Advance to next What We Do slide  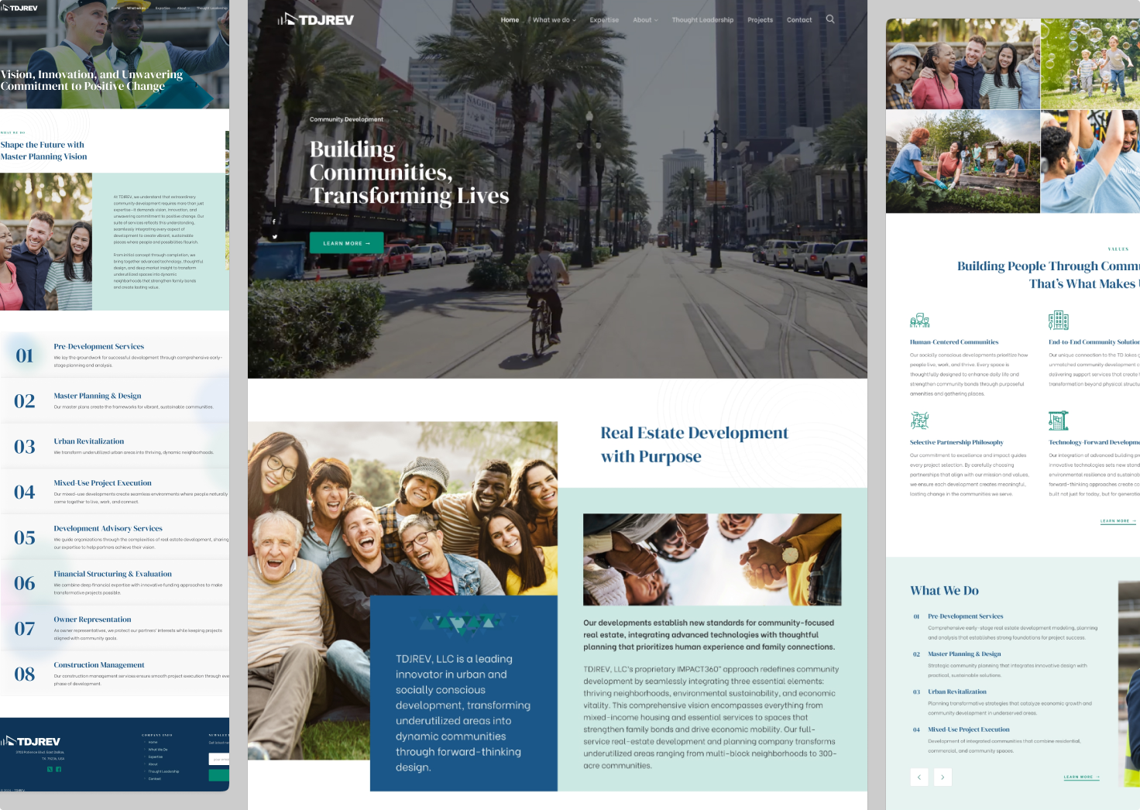coord(943,777)
